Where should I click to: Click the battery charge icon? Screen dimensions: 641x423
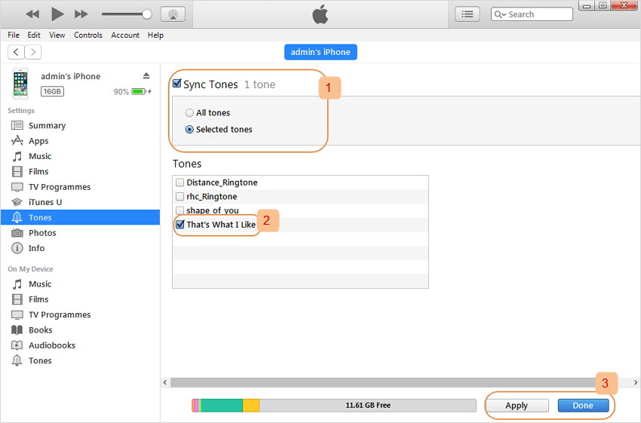[x=140, y=91]
